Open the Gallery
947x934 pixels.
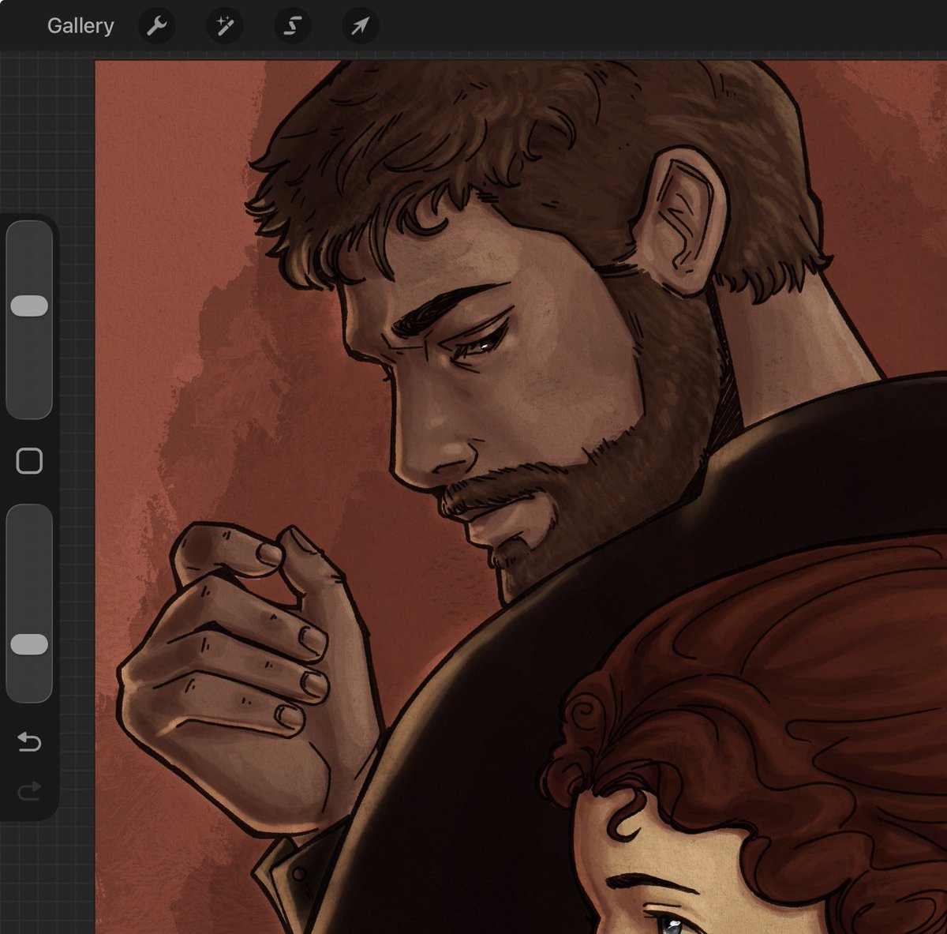80,26
